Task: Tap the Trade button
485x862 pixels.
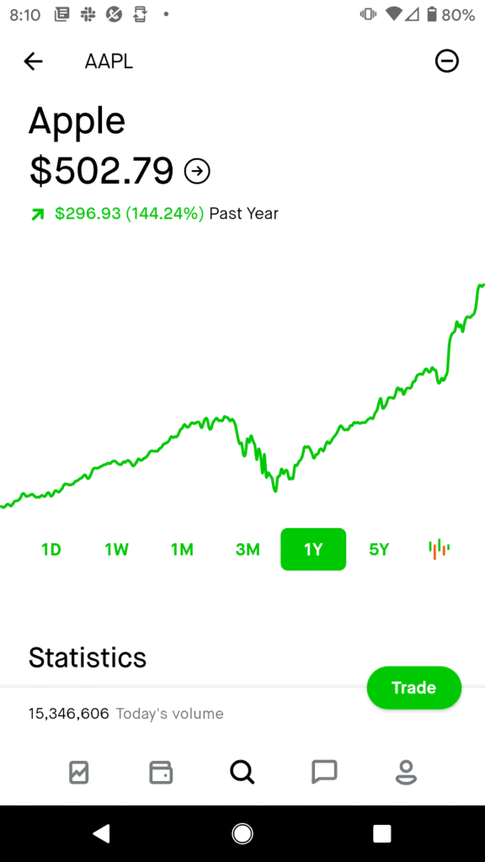Action: [413, 688]
